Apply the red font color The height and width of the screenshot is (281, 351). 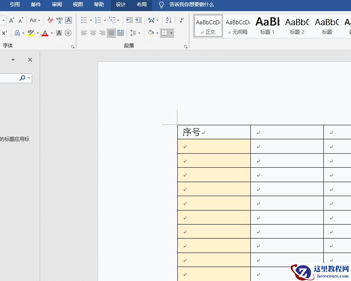click(x=45, y=33)
